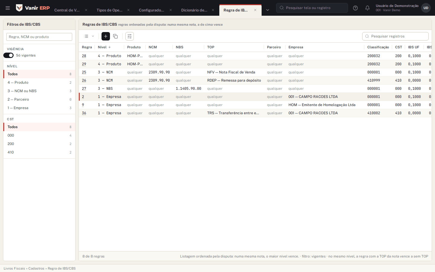Filter by CST 410

(39, 152)
